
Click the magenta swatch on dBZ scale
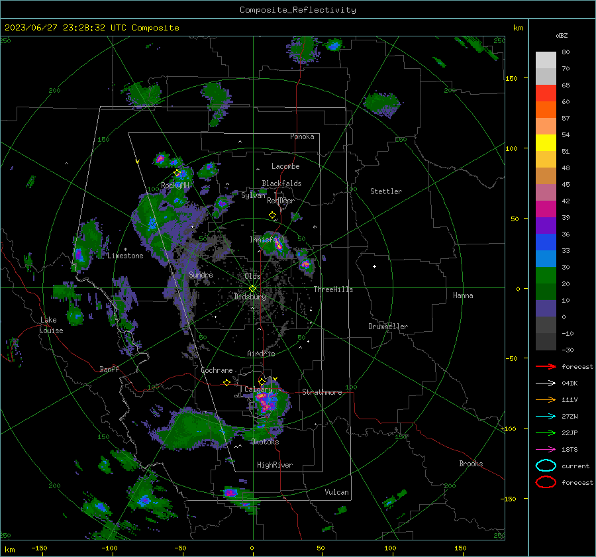[x=546, y=209]
